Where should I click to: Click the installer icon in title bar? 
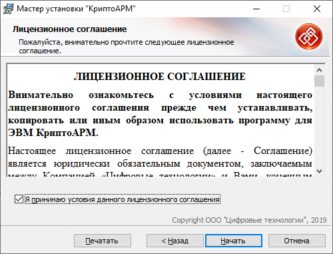click(x=8, y=9)
